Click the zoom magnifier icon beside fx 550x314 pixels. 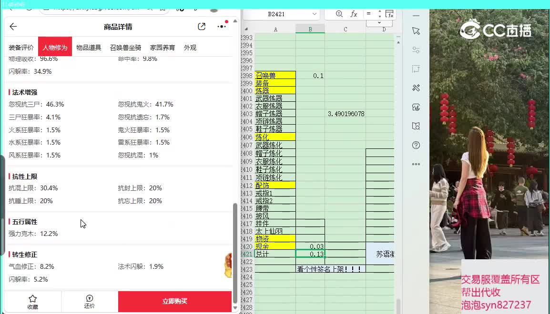[339, 14]
